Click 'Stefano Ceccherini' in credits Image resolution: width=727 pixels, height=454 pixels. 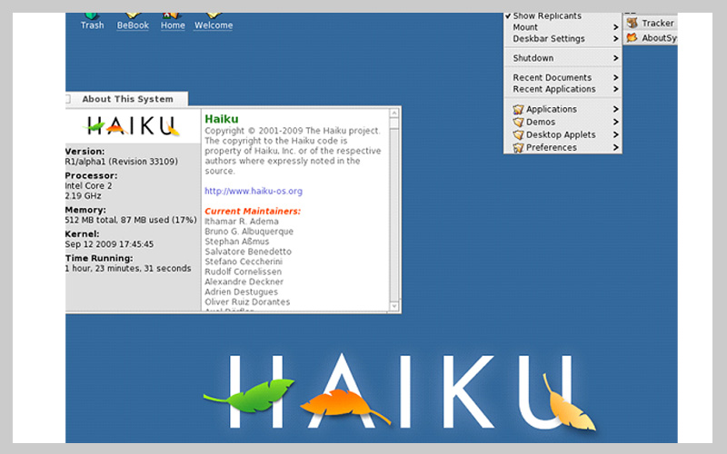point(244,262)
